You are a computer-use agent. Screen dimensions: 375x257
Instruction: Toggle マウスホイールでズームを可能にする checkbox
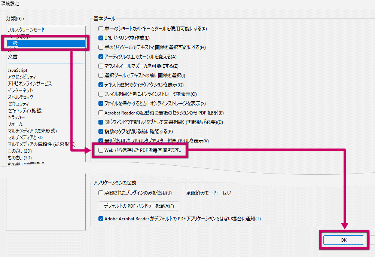(x=101, y=66)
